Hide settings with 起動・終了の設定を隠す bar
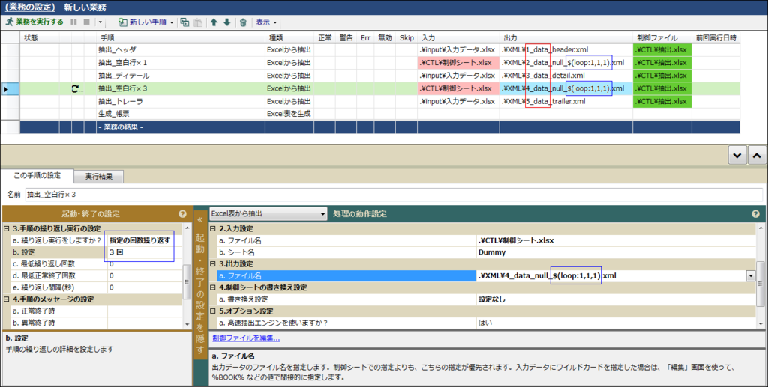The height and width of the screenshot is (387, 768). click(199, 285)
